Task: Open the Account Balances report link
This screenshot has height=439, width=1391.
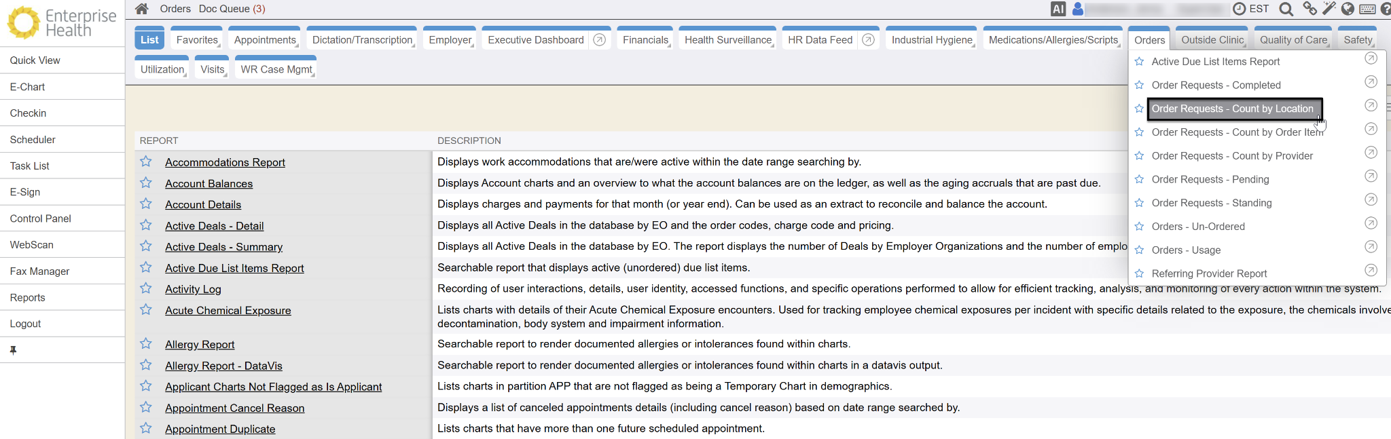Action: (209, 184)
